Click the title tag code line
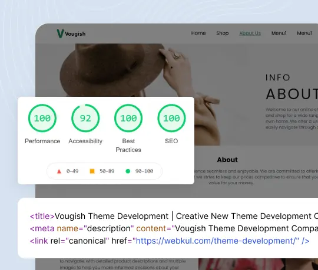The width and height of the screenshot is (318, 270). pos(174,216)
